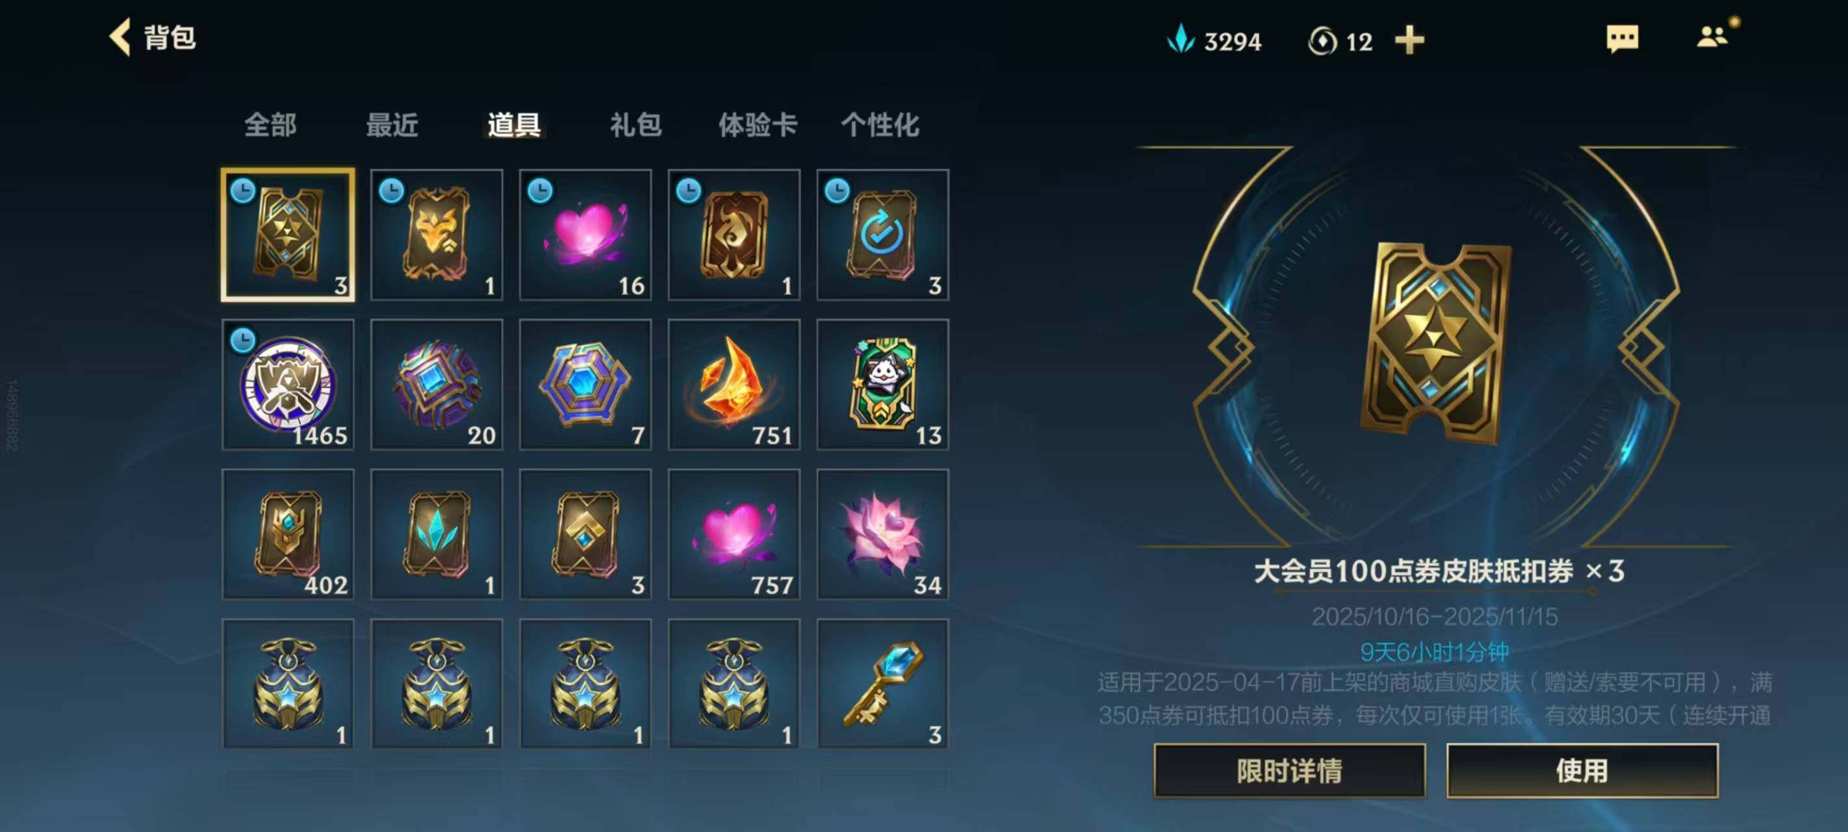Open the 体验卡 tab
The width and height of the screenshot is (1848, 832).
click(758, 125)
